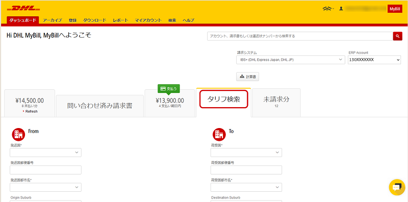Focus the 発送国郵便番号 input field
The height and width of the screenshot is (202, 408).
click(45, 170)
